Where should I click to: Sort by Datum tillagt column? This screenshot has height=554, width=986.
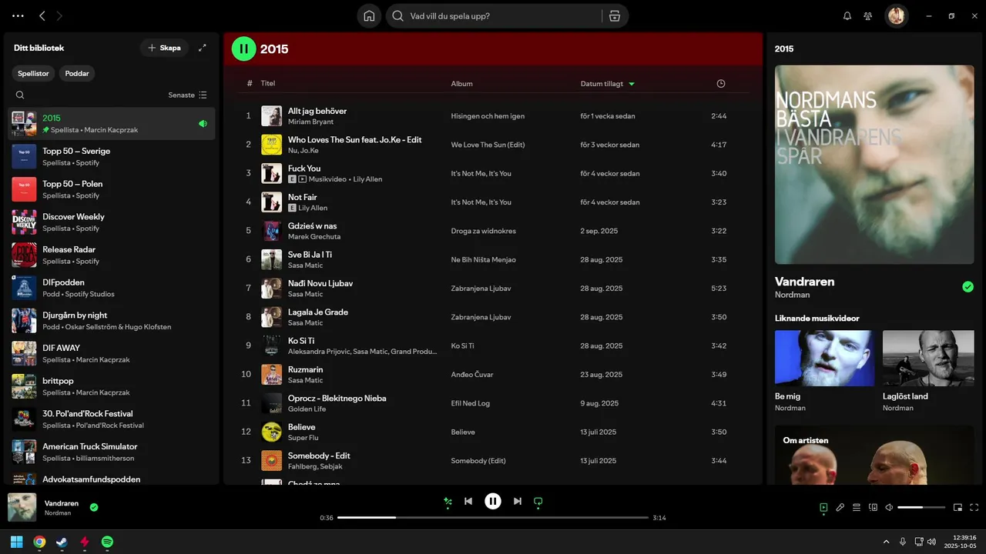coord(608,84)
